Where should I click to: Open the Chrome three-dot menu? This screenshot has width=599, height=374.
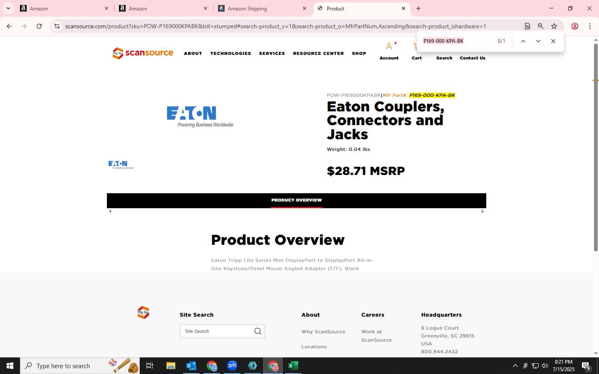(590, 26)
